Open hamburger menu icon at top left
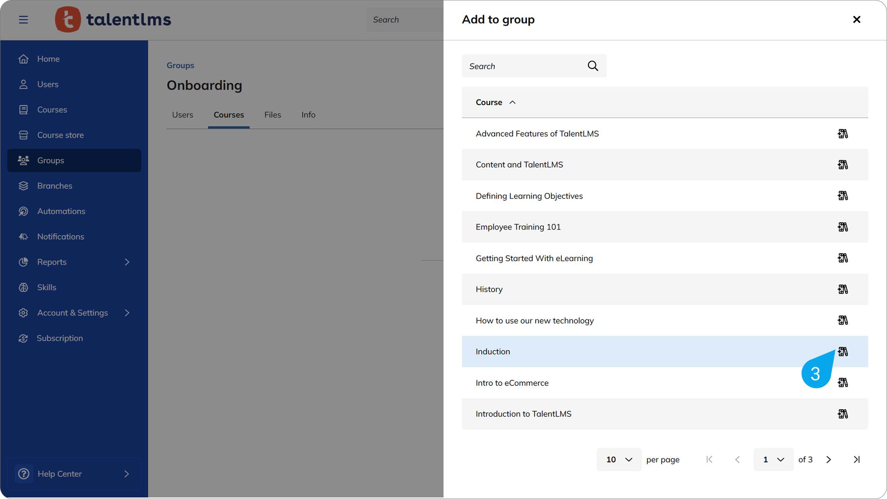This screenshot has width=887, height=499. coord(24,20)
